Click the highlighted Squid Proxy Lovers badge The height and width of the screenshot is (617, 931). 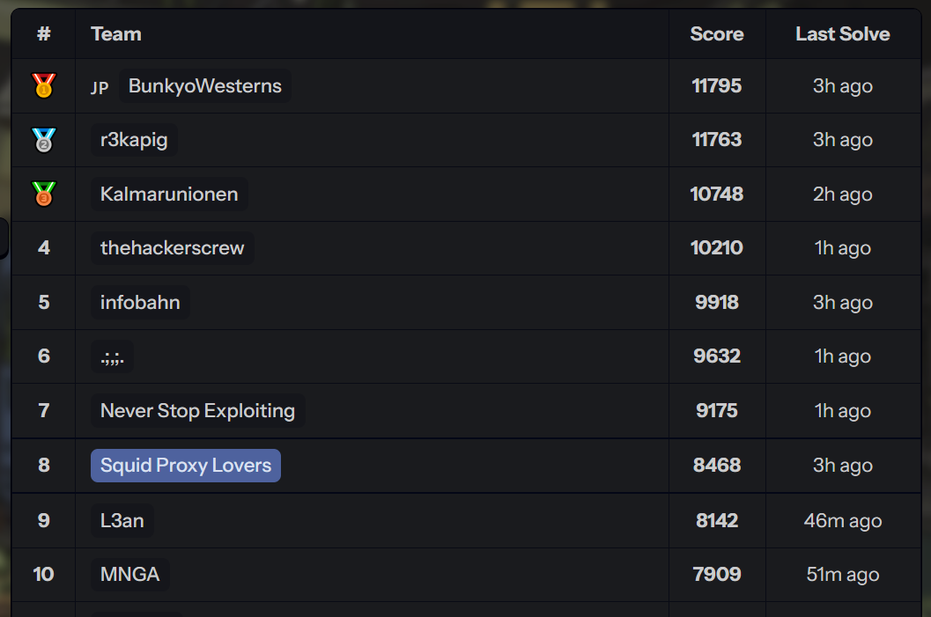click(x=186, y=466)
